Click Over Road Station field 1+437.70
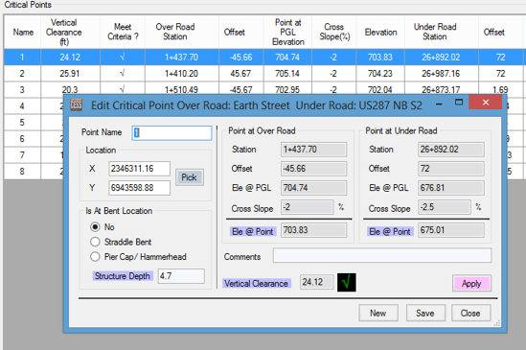526x350 pixels. coord(313,150)
